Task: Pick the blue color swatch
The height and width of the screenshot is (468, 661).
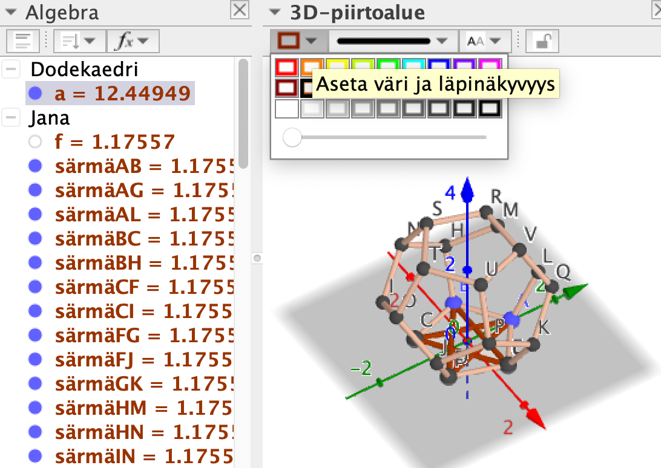Action: tap(438, 66)
